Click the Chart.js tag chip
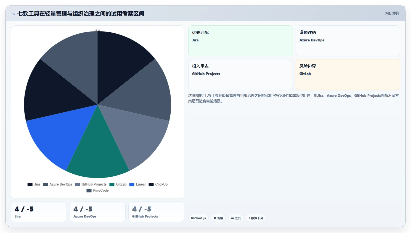The image size is (411, 233). point(198,218)
